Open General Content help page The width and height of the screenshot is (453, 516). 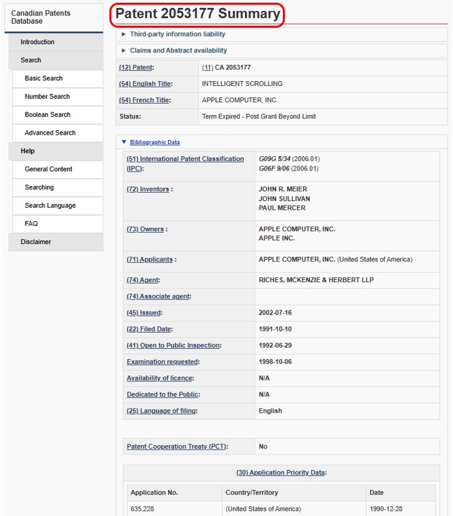pyautogui.click(x=49, y=169)
